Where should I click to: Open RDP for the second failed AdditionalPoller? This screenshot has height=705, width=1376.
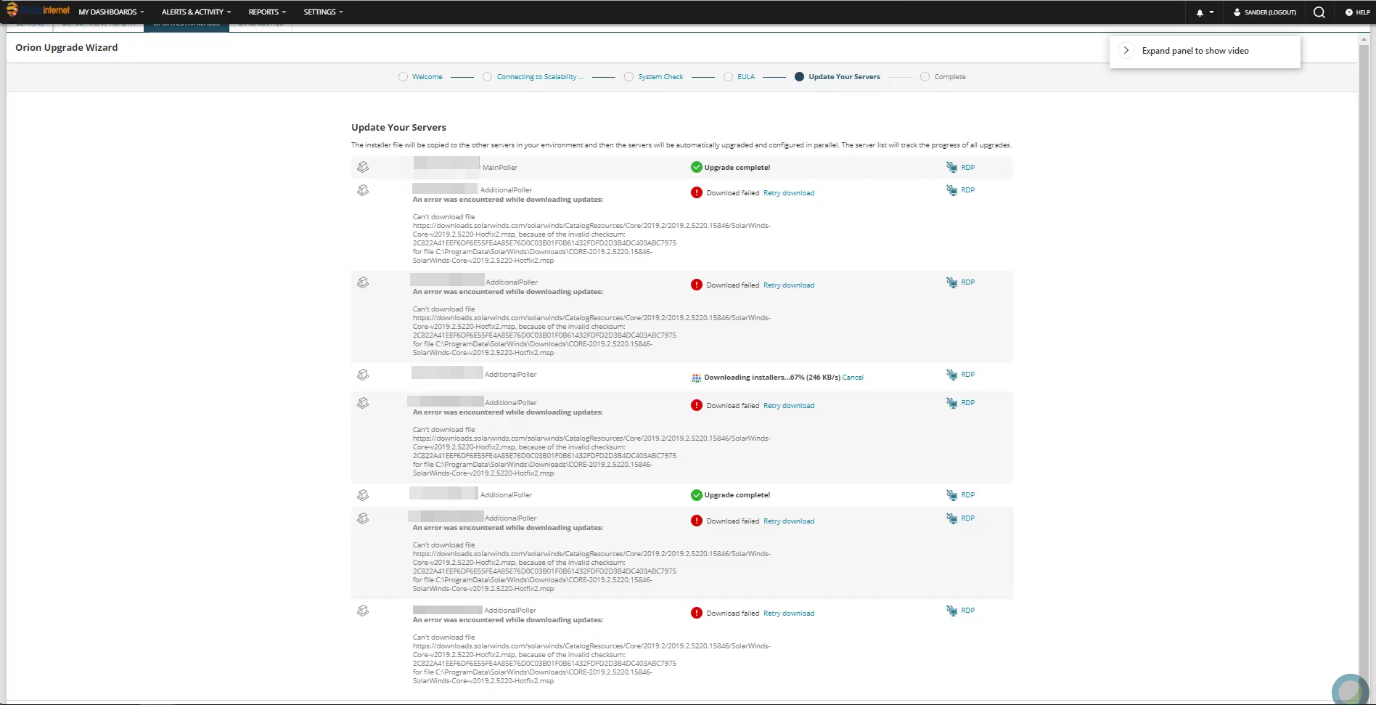961,282
